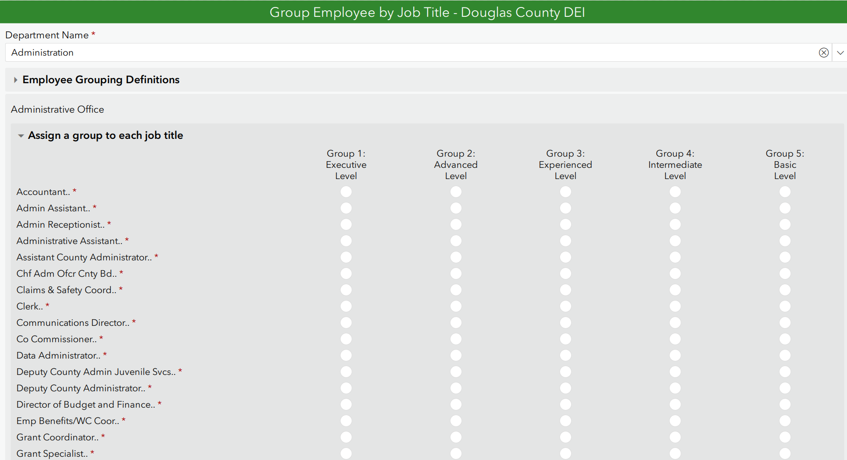Viewport: 847px width, 460px height.
Task: Assign Deputy County Administrator to Group 5
Action: coord(785,388)
